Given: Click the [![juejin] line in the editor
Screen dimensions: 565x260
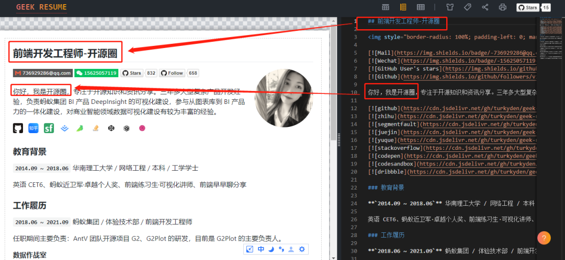Looking at the screenshot, I should pos(453,132).
